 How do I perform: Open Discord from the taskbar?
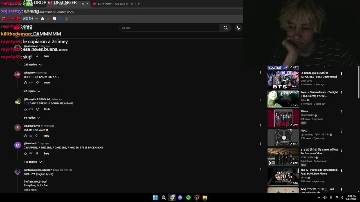pyautogui.click(x=180, y=198)
